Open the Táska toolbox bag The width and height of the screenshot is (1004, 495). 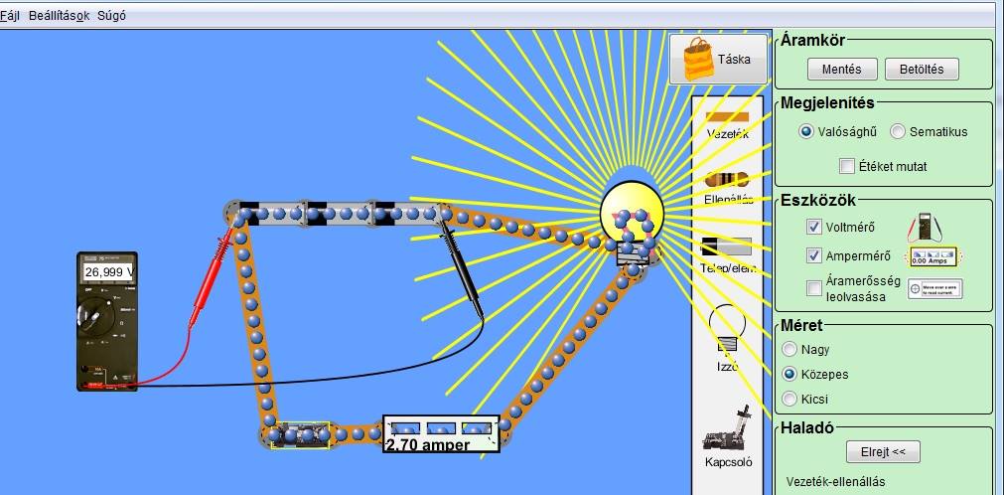[x=718, y=59]
